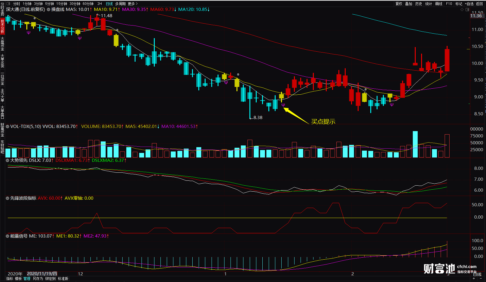Image resolution: width=486 pixels, height=282 pixels.
Task: Click the MA5: 10.01 legend value
Action: click(79, 9)
